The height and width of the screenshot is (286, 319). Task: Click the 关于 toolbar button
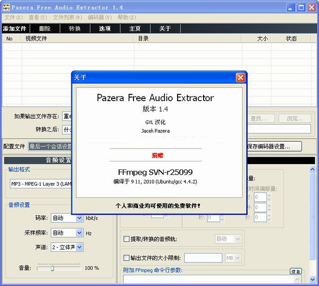click(x=165, y=29)
